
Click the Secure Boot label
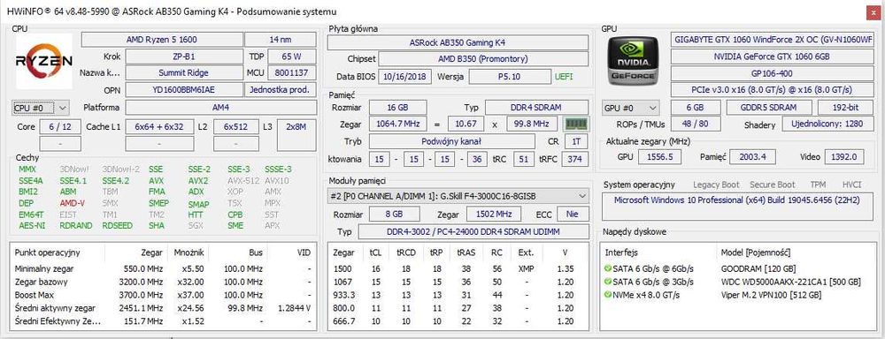(x=772, y=185)
